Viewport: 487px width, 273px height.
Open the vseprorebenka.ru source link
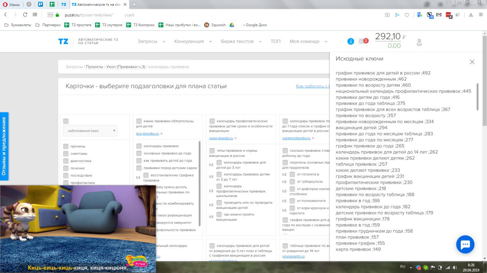pyautogui.click(x=296, y=138)
